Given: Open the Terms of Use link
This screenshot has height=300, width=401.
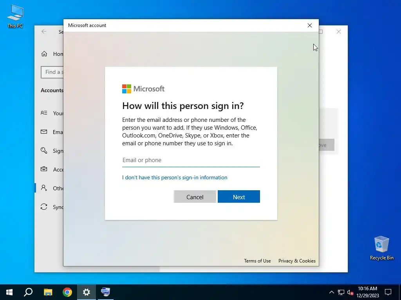Looking at the screenshot, I should pyautogui.click(x=257, y=261).
